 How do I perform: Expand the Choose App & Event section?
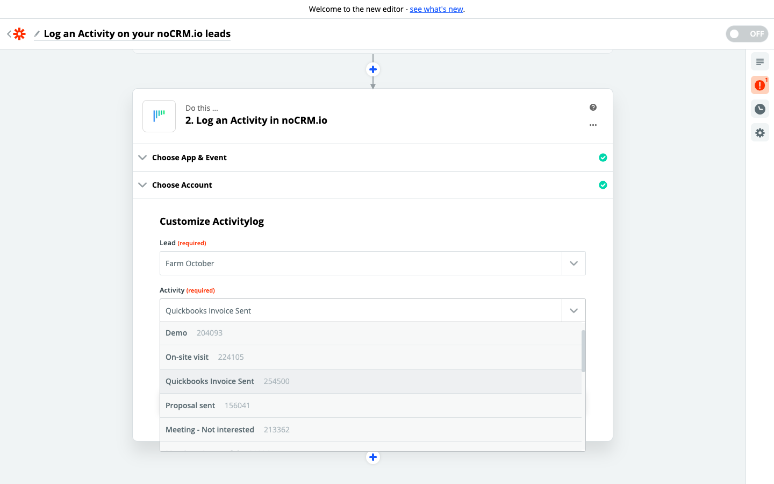pyautogui.click(x=189, y=158)
